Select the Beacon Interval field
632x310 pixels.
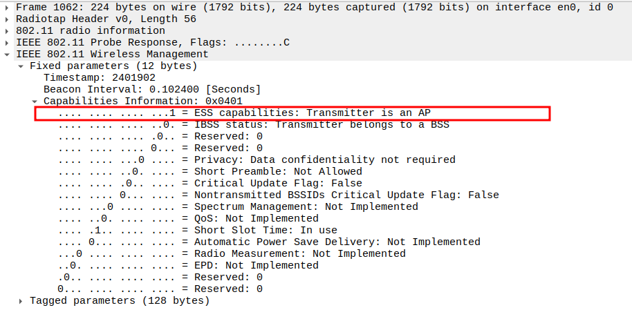pos(152,90)
